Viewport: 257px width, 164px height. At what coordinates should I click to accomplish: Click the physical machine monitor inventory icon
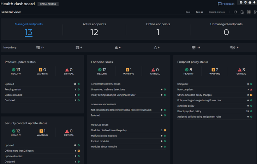coord(193,48)
